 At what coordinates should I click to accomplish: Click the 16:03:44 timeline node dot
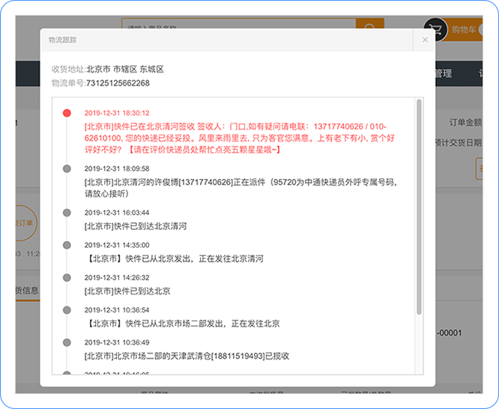67,213
